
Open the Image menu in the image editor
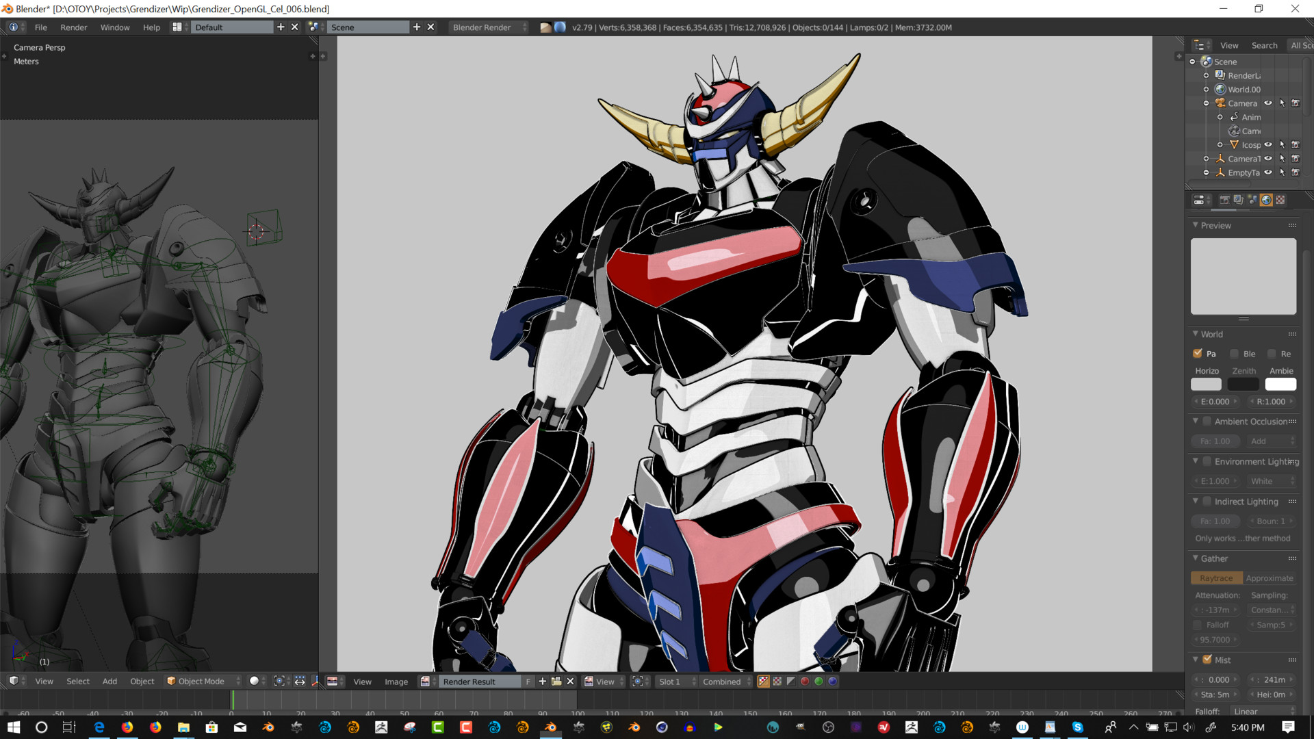(396, 682)
